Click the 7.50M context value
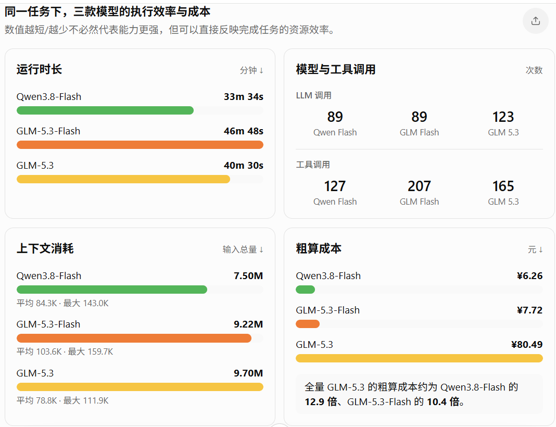The height and width of the screenshot is (427, 556). pyautogui.click(x=248, y=275)
